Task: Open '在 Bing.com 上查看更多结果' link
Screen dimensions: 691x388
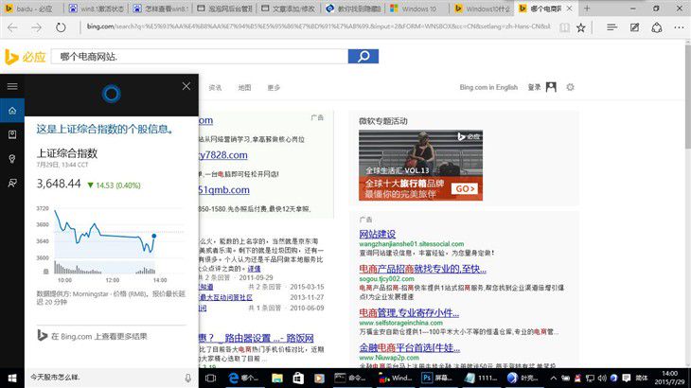Action: 93,336
